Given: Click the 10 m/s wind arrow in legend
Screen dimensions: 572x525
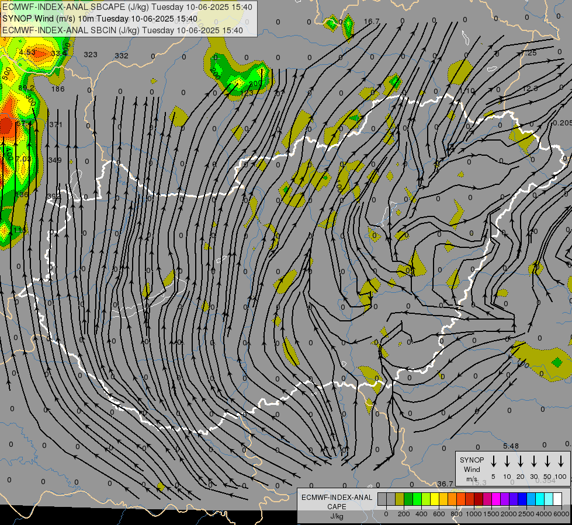Looking at the screenshot, I should (x=507, y=461).
